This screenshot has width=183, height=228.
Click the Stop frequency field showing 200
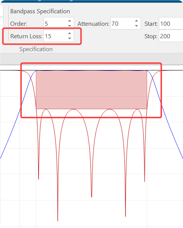pyautogui.click(x=171, y=36)
